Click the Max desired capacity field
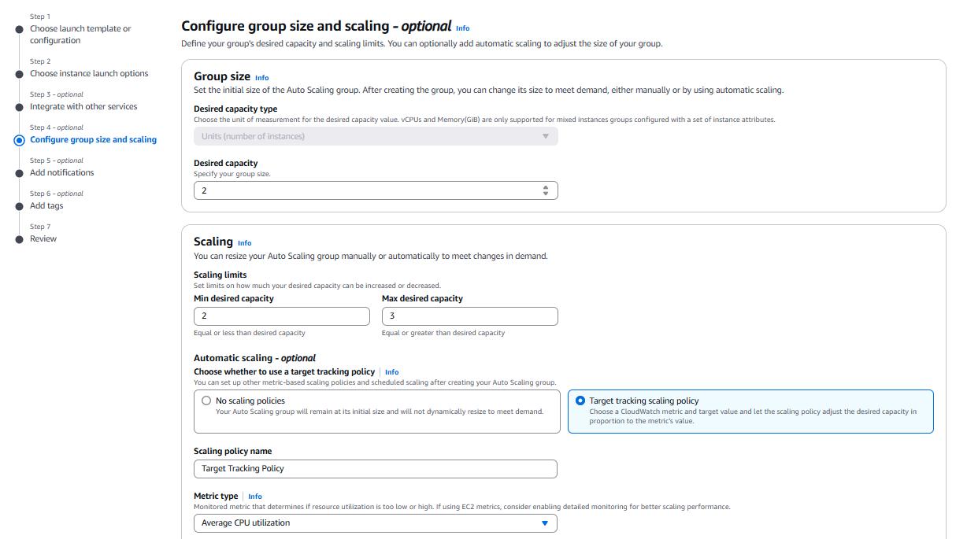 (469, 316)
